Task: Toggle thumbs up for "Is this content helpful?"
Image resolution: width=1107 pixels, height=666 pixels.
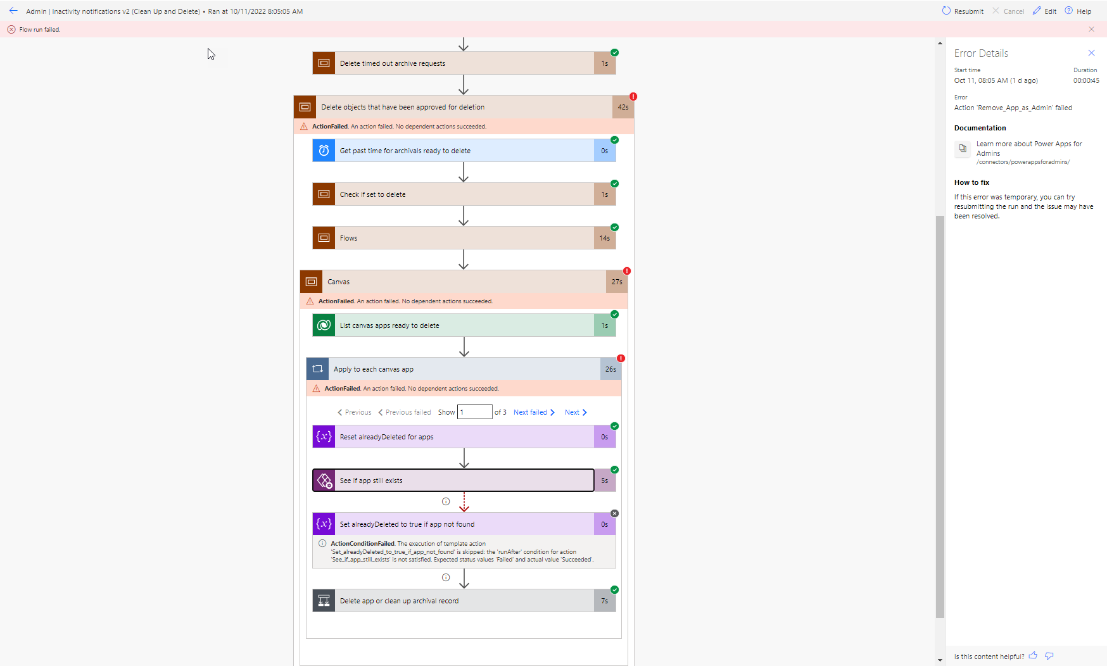Action: pyautogui.click(x=1033, y=656)
